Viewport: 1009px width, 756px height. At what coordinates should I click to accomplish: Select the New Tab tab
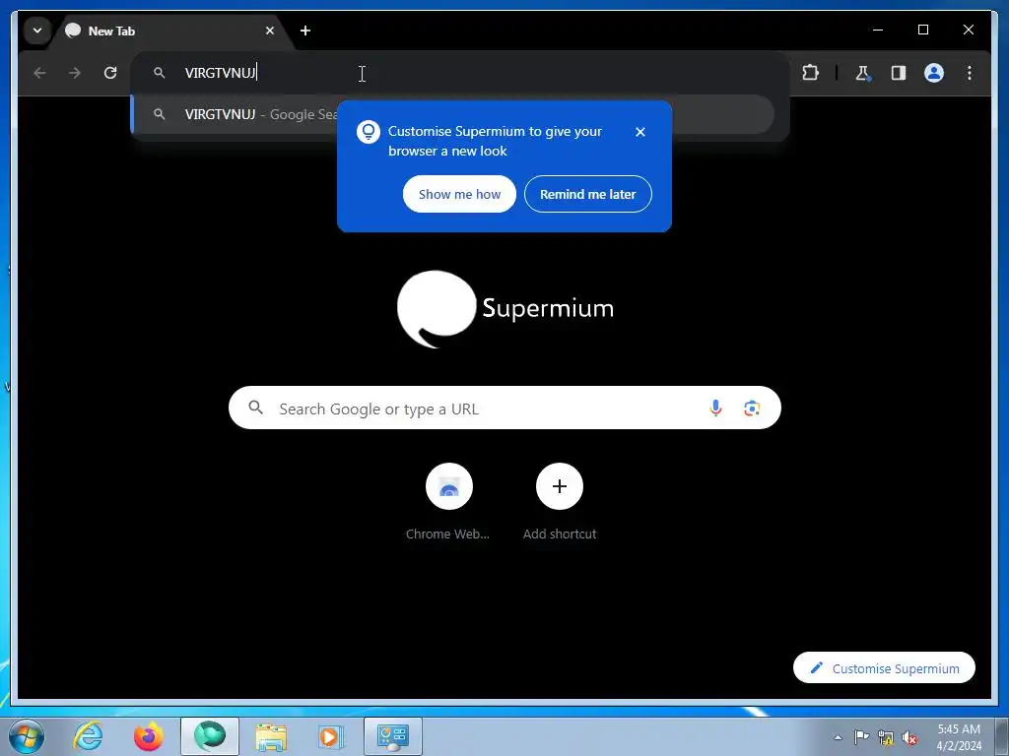170,31
